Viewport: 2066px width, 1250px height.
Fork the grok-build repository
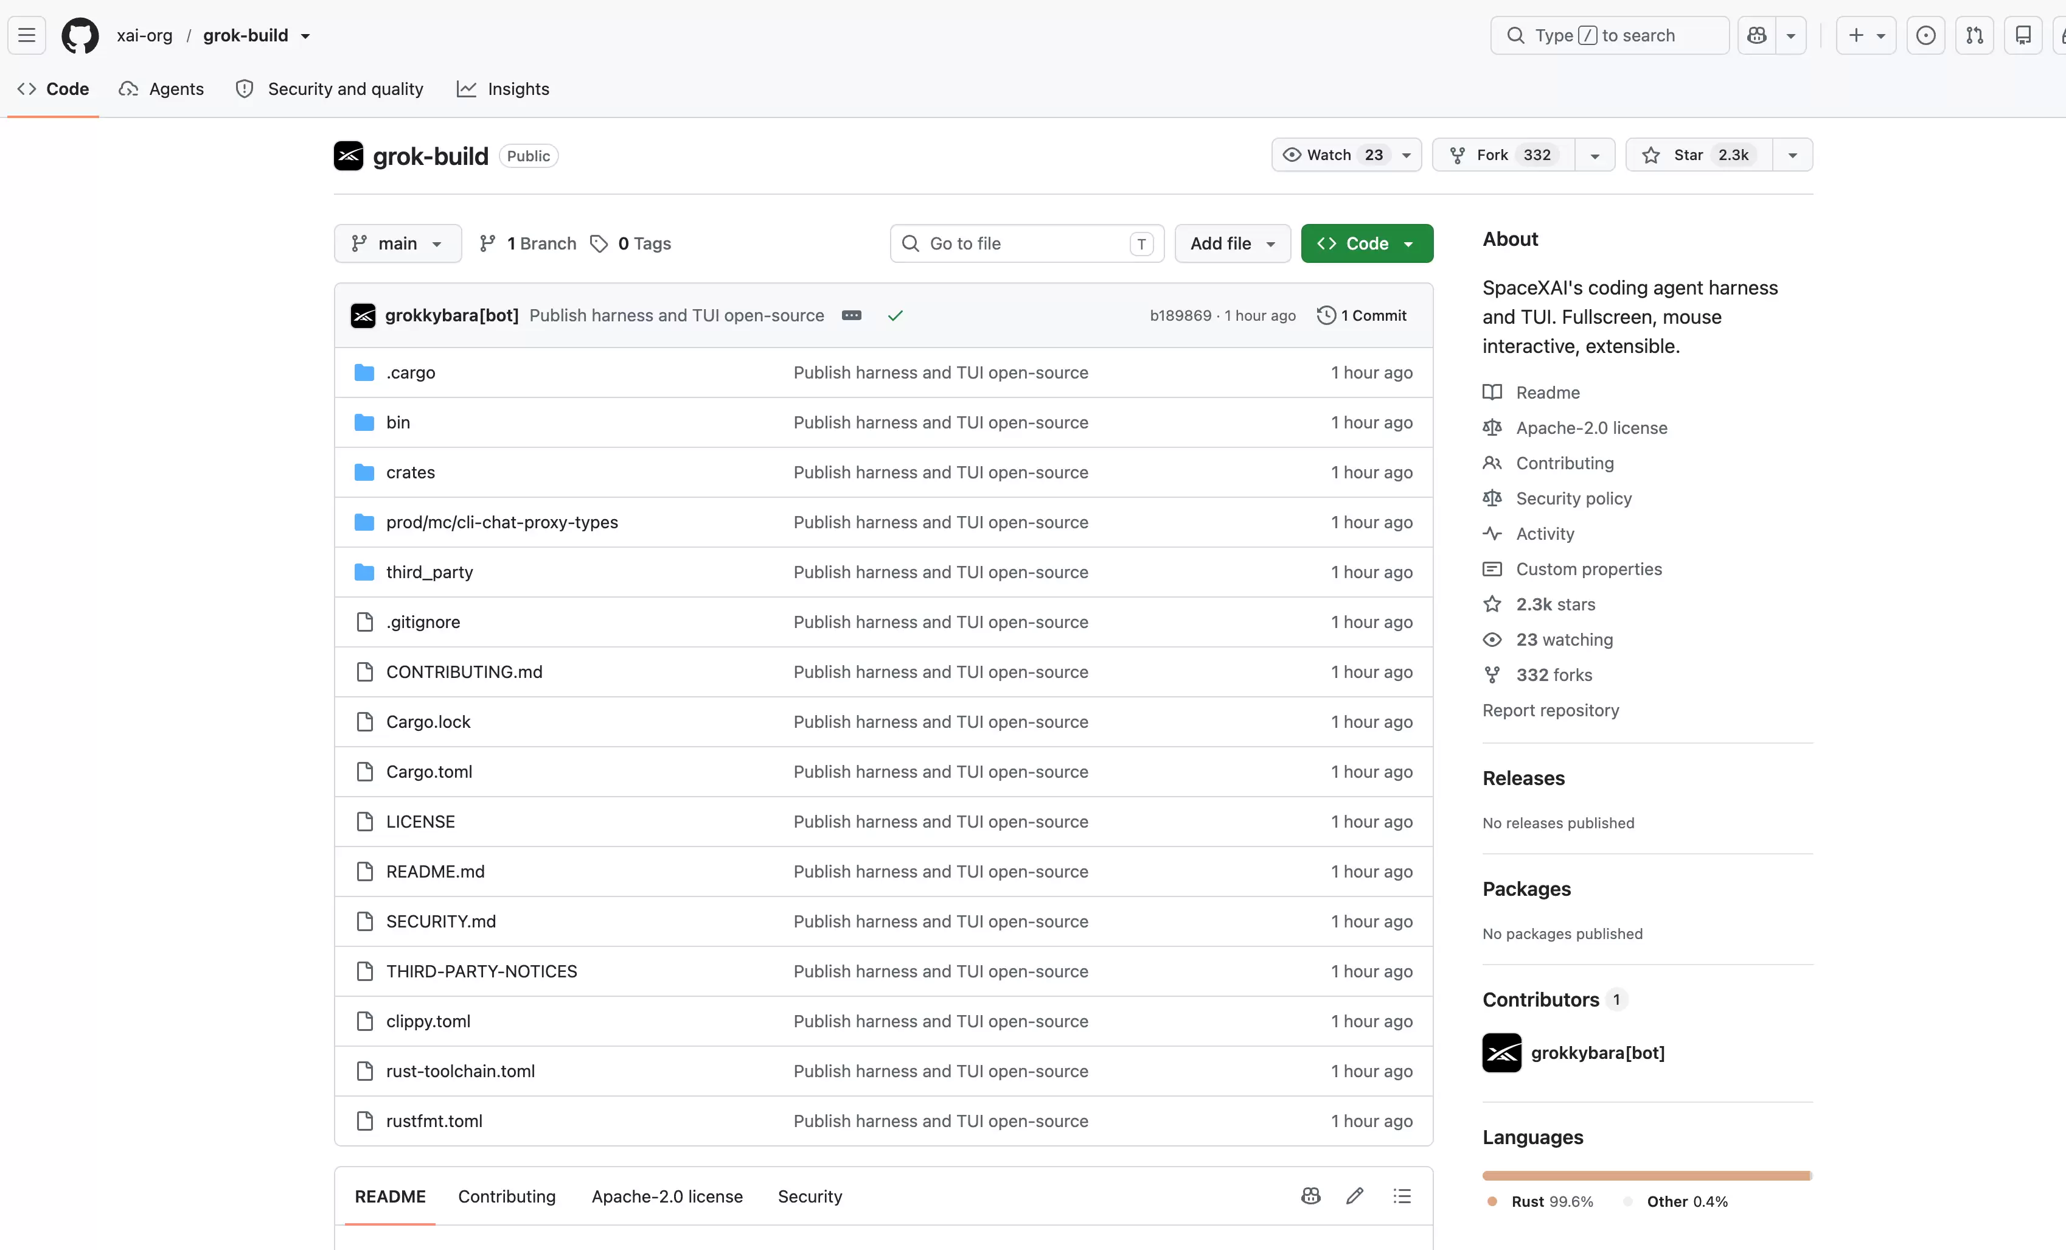[x=1504, y=155]
